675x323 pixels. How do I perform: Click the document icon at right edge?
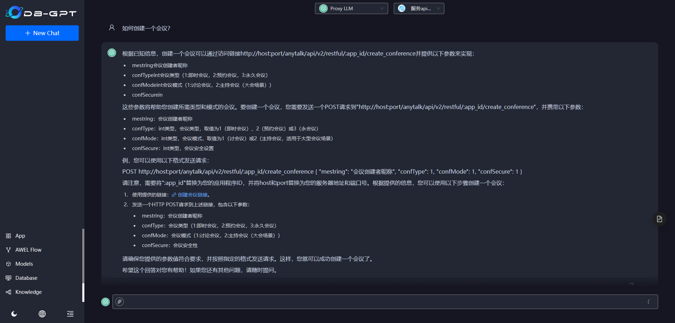pos(660,219)
